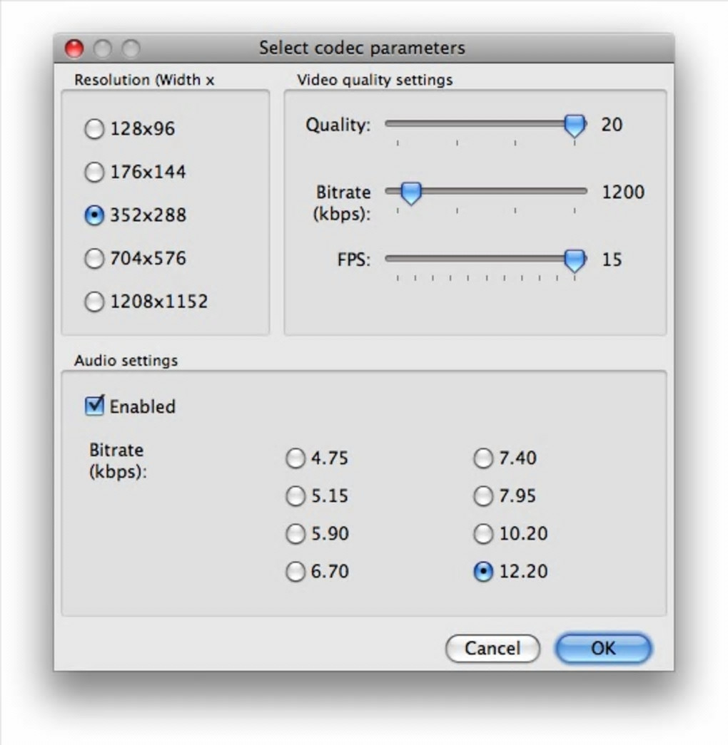The image size is (728, 745).
Task: Confirm settings with the OK button
Action: coord(603,649)
